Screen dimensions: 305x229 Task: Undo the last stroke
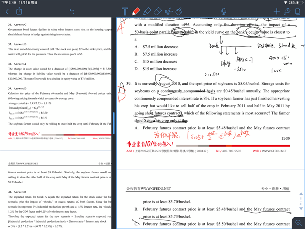coord(72,11)
